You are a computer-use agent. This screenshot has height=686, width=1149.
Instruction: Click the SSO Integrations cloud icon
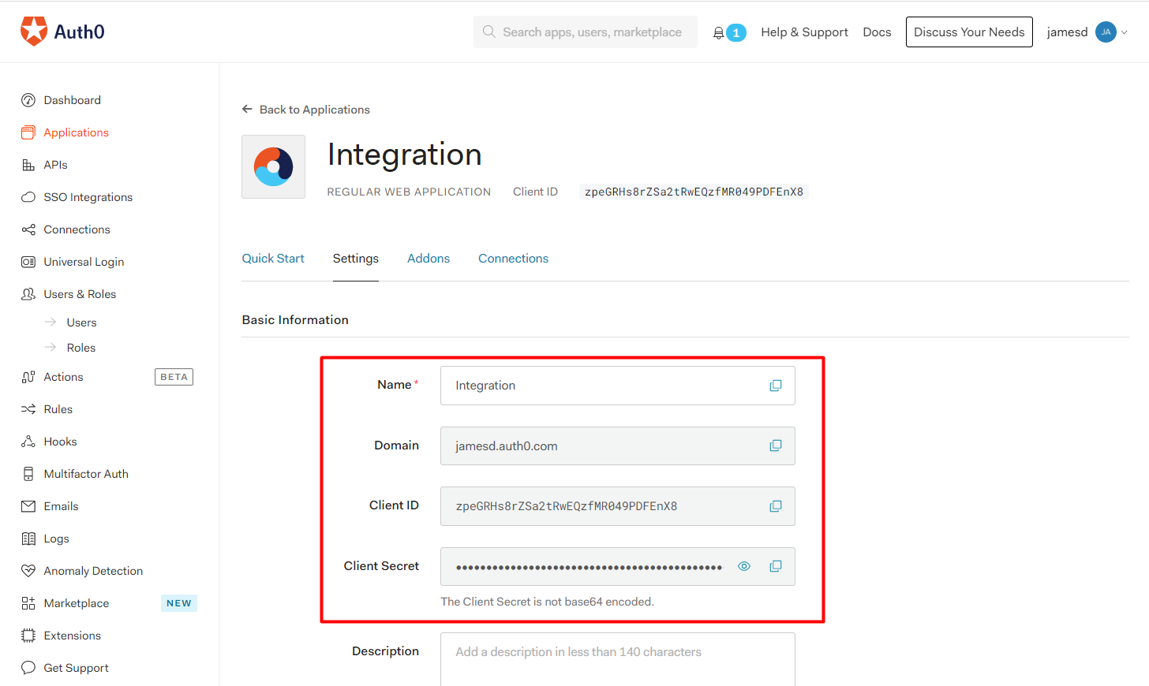click(x=28, y=197)
